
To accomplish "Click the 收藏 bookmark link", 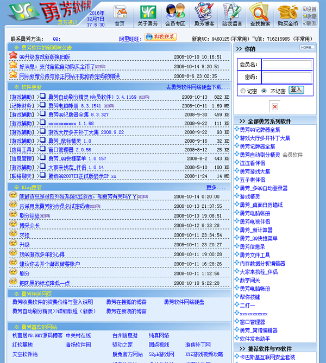I will click(x=310, y=16).
